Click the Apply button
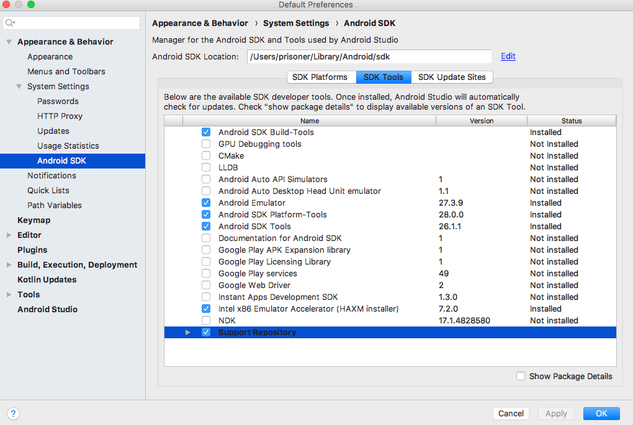This screenshot has width=633, height=425. click(x=556, y=413)
